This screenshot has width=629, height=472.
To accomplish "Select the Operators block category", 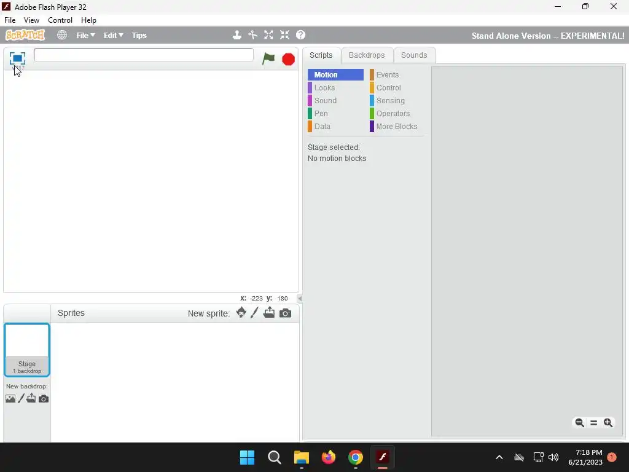I will click(x=396, y=114).
